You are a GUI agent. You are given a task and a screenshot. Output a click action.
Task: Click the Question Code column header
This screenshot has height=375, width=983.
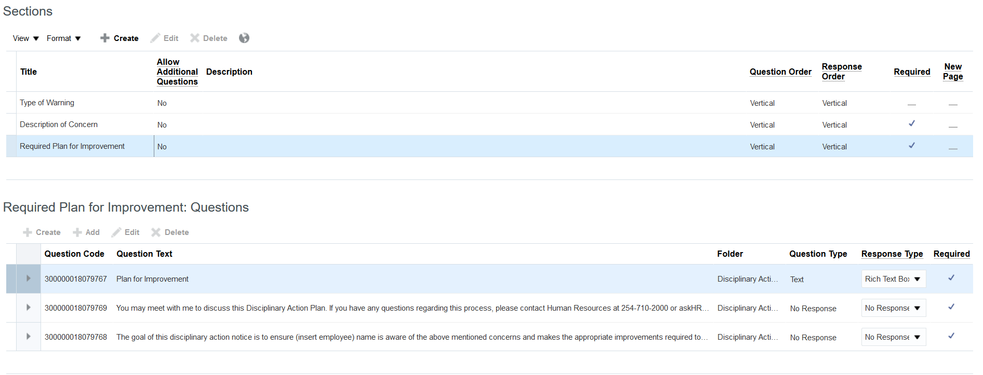point(74,254)
